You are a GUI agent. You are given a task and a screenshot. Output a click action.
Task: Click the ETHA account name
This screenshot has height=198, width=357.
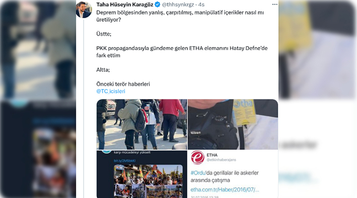pyautogui.click(x=212, y=155)
